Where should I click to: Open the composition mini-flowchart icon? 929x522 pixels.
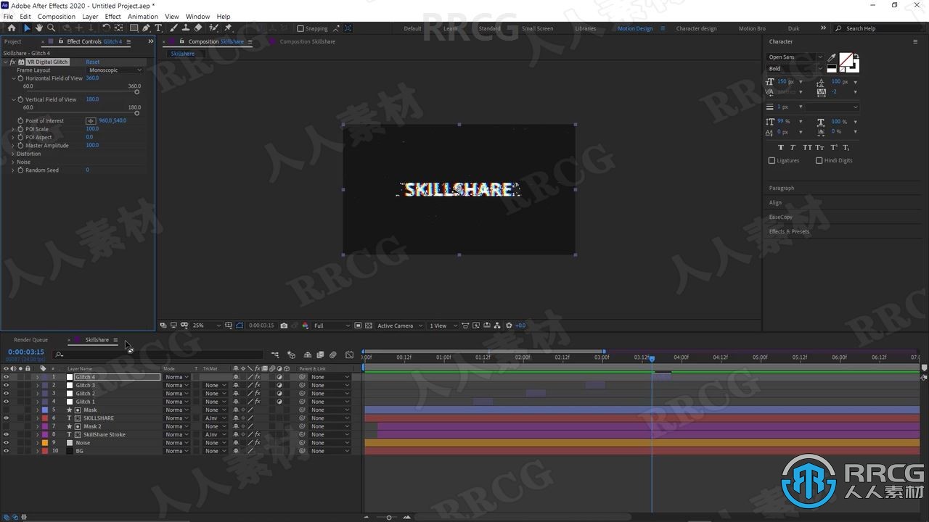pyautogui.click(x=275, y=355)
